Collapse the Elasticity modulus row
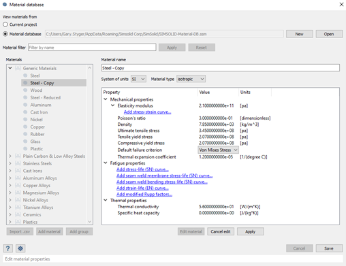Screen dimensions: 346x266 [113, 105]
